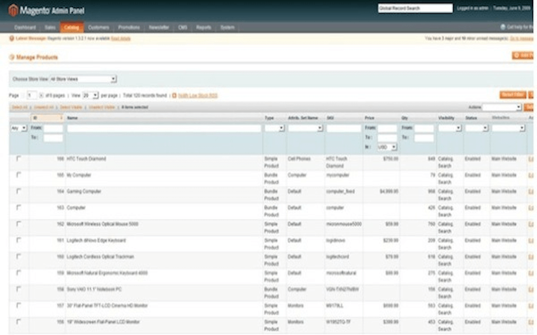Open the System menu
This screenshot has width=537, height=335.
228,27
